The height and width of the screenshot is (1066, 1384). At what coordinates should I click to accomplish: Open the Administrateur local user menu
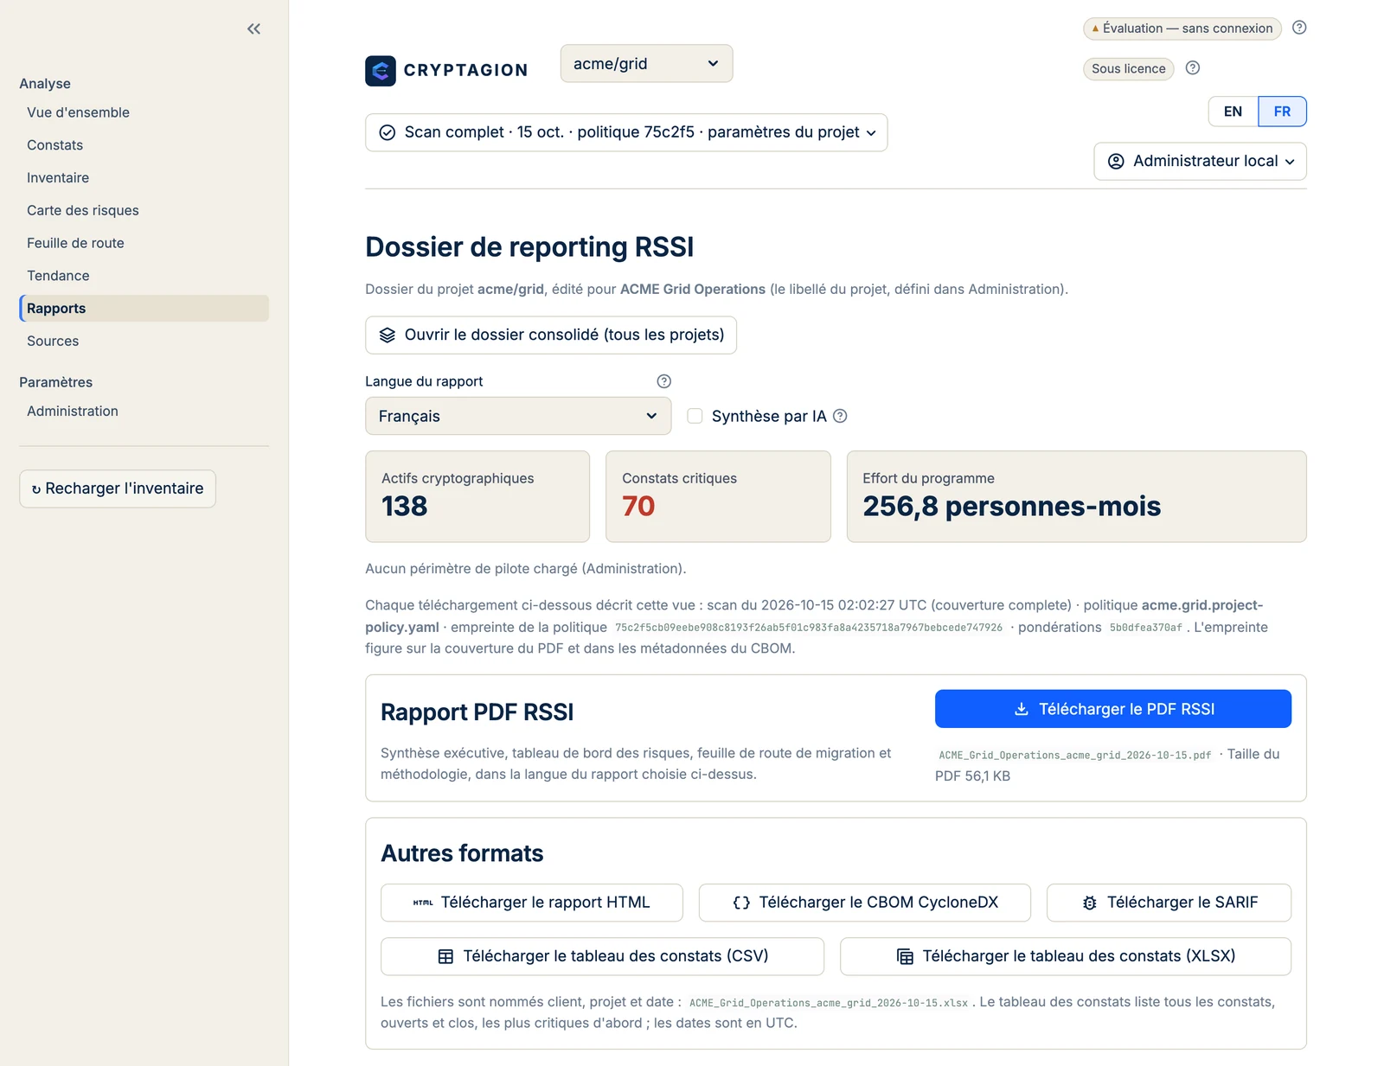[1200, 161]
